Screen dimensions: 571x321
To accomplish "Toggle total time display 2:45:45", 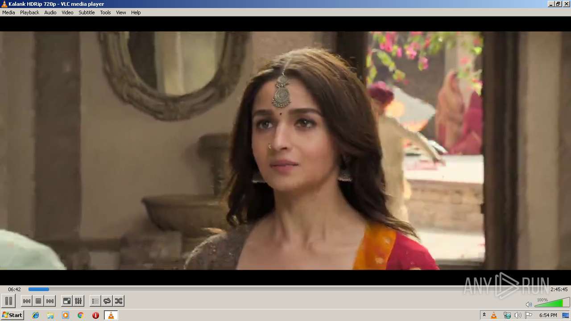I will tap(559, 289).
